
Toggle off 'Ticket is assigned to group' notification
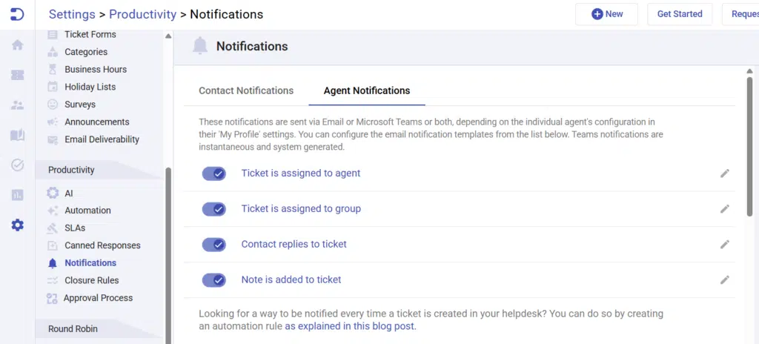[214, 209]
